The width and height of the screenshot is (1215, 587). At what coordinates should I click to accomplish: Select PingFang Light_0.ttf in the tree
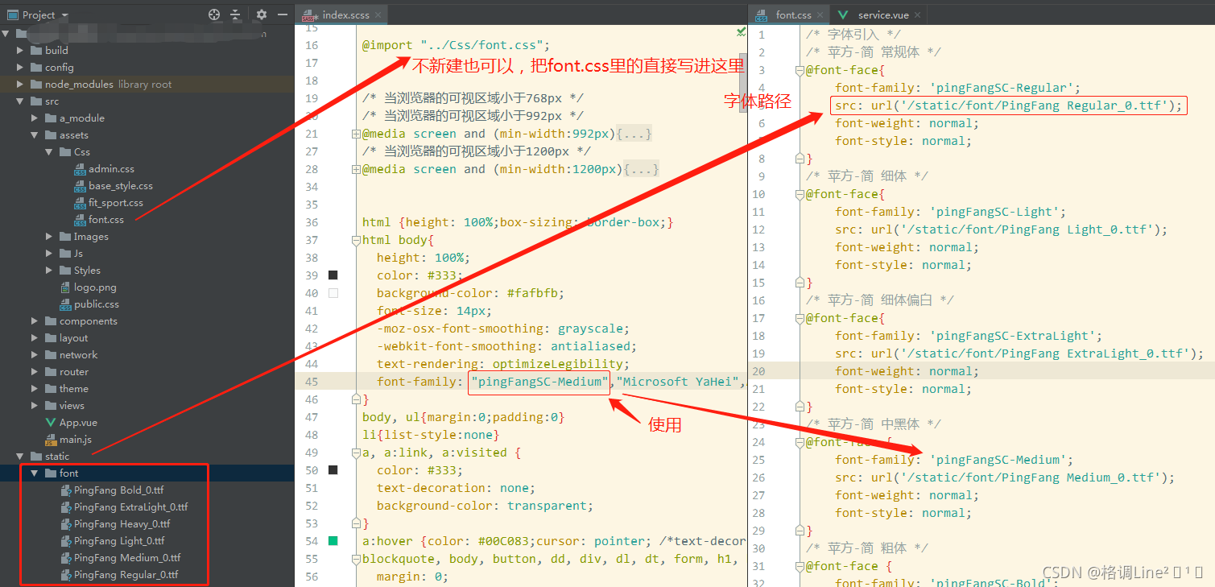(x=119, y=541)
